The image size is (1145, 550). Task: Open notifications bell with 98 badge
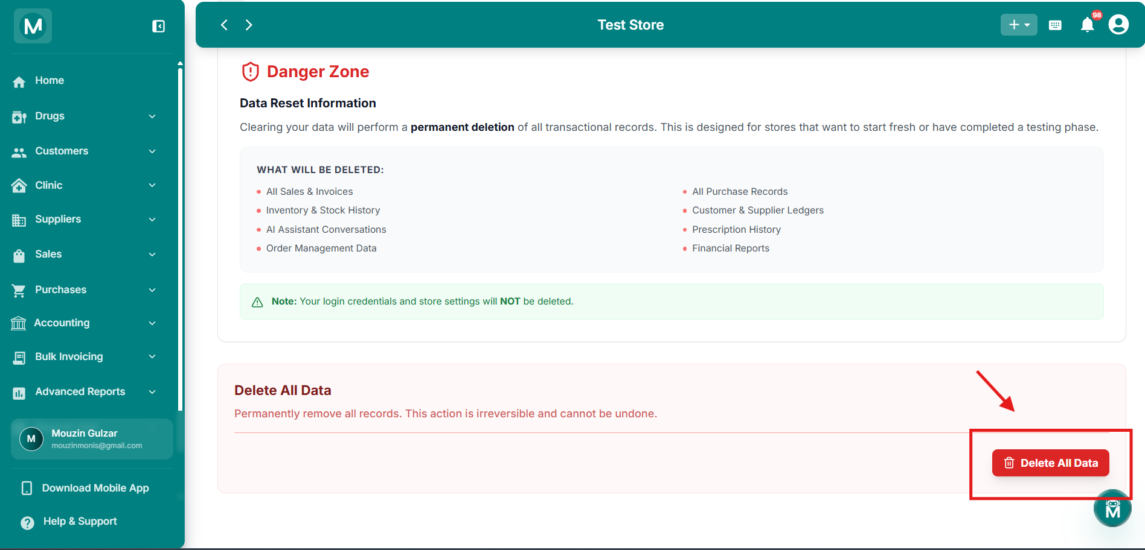point(1088,24)
